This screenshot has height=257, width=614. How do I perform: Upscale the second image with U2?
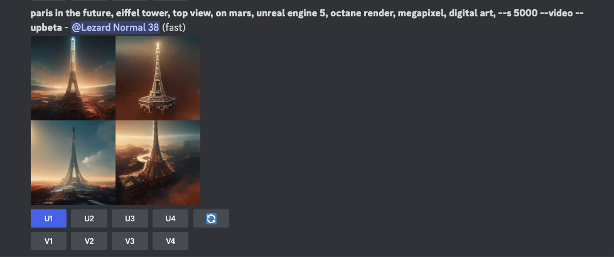[x=89, y=218]
